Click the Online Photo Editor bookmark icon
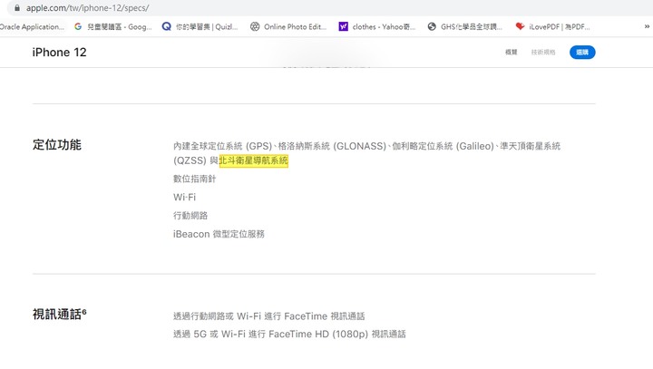 pyautogui.click(x=255, y=26)
